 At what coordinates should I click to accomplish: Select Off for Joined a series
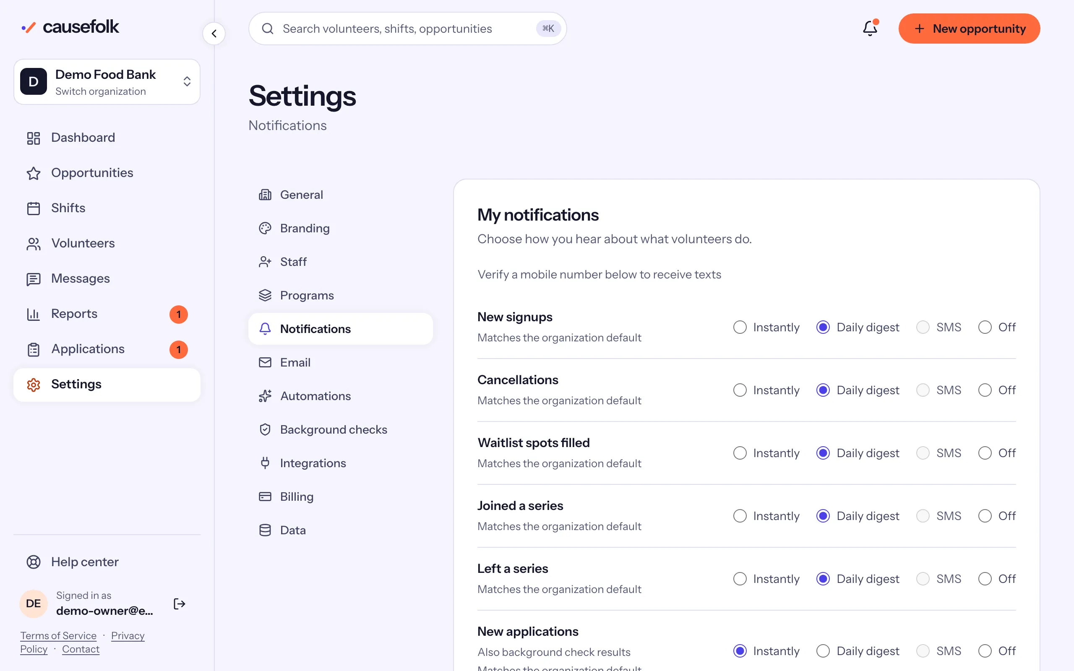pos(985,516)
